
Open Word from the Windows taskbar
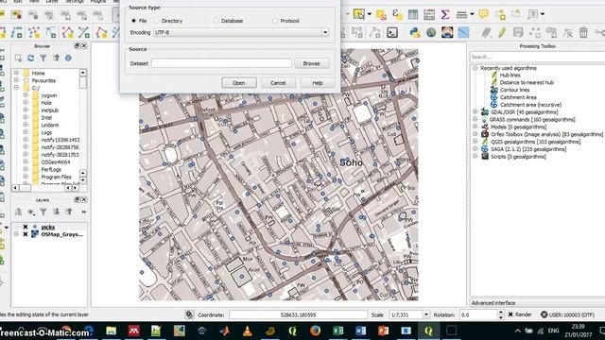pyautogui.click(x=360, y=331)
